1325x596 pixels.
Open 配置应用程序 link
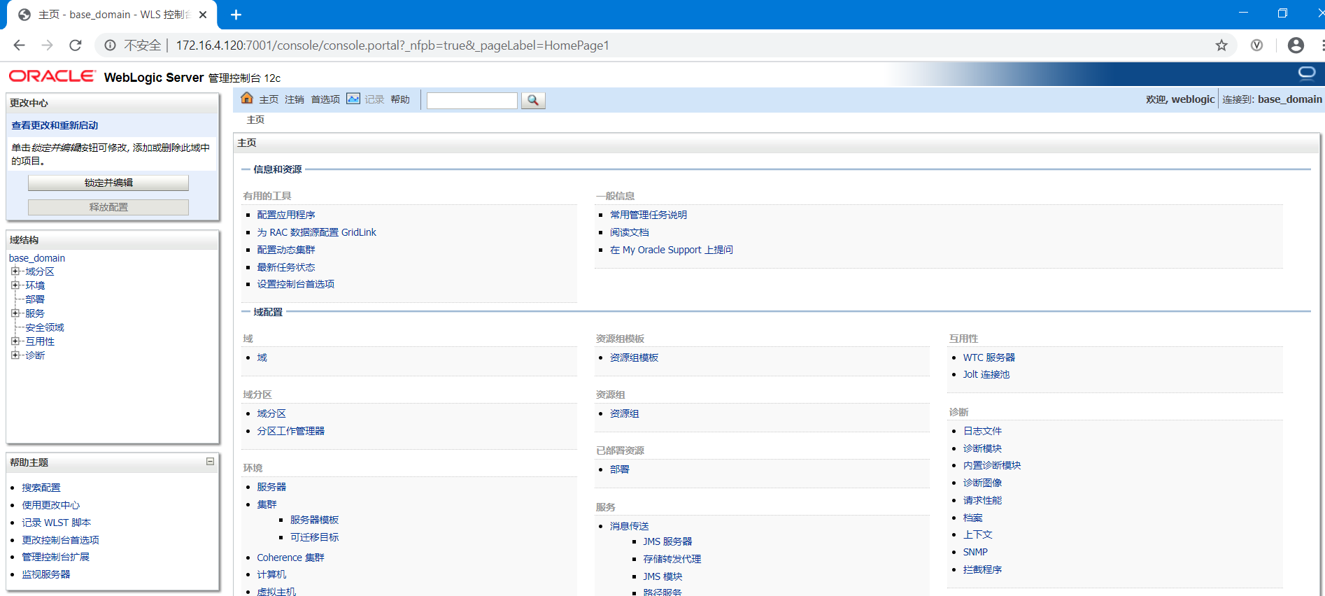pos(286,215)
